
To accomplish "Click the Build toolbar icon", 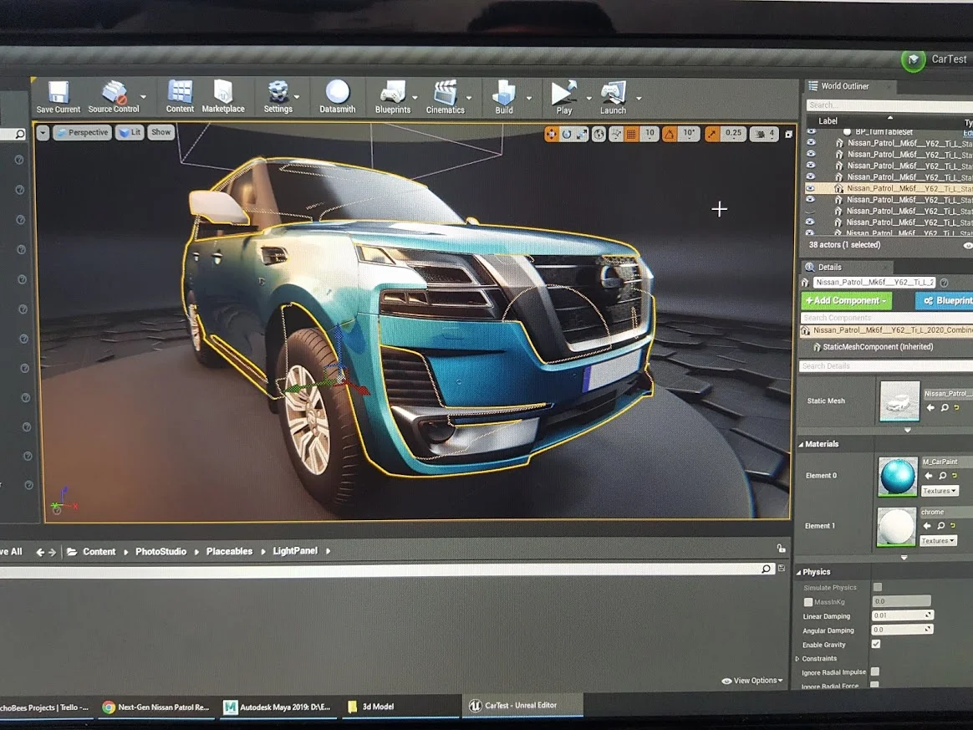I will pyautogui.click(x=504, y=98).
